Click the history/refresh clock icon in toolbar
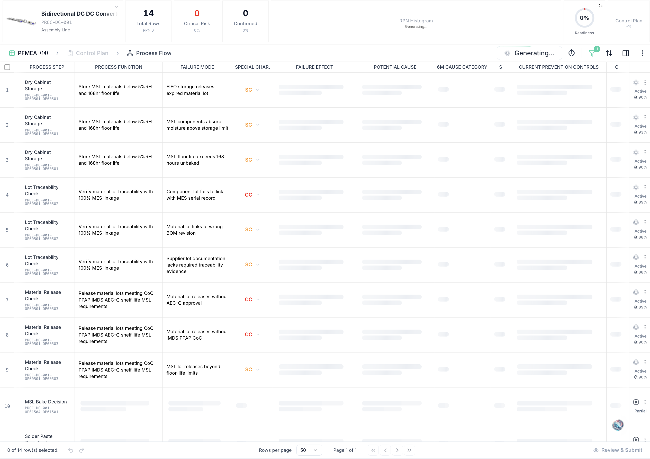The image size is (650, 459). coord(572,53)
